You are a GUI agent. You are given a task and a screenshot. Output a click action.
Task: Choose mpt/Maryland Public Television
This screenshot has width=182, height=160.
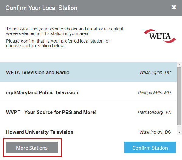(x=88, y=92)
